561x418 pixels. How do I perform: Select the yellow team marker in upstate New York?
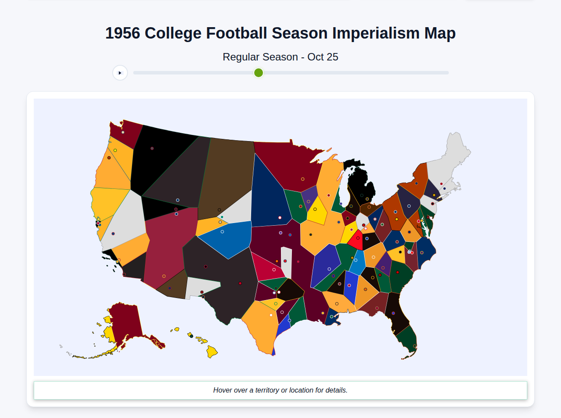click(434, 195)
